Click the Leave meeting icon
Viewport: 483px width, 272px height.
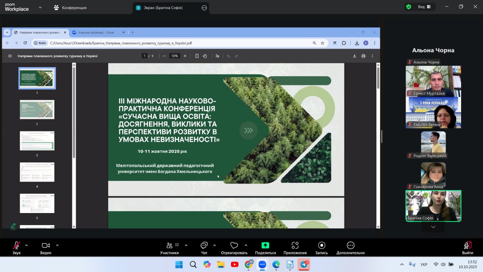tap(467, 246)
